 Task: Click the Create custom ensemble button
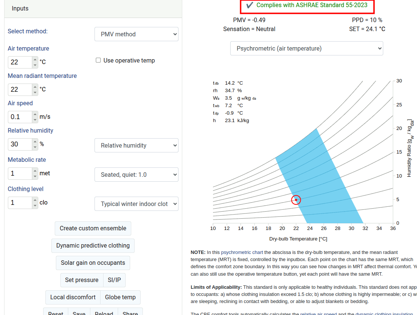pyautogui.click(x=93, y=228)
